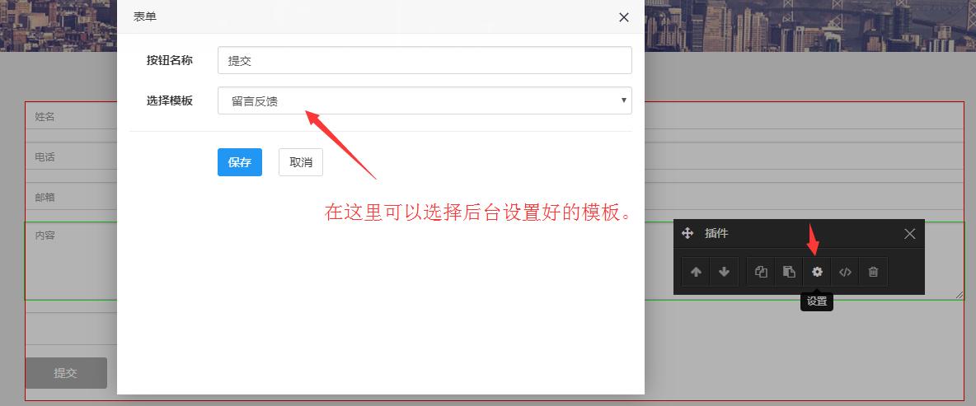This screenshot has height=406, width=976.
Task: Close the 表单 dialog
Action: click(x=624, y=17)
